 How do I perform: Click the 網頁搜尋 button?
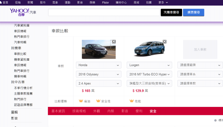click(194, 12)
